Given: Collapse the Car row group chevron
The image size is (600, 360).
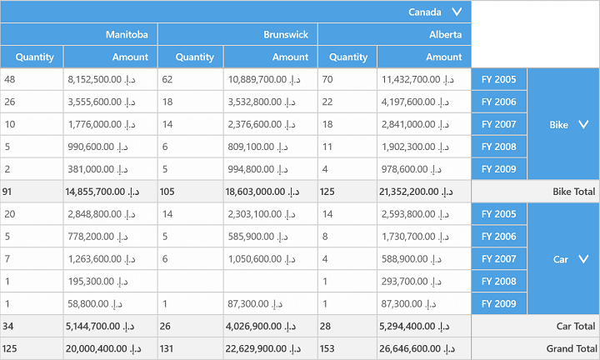Looking at the screenshot, I should (583, 259).
